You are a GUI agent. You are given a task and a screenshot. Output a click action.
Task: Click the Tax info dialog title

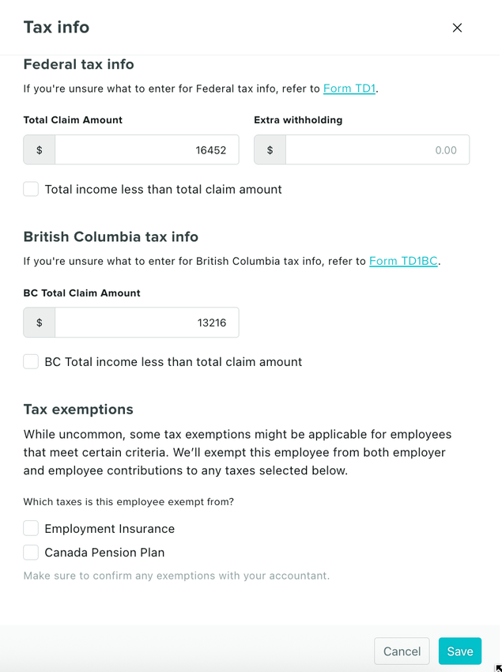[56, 28]
